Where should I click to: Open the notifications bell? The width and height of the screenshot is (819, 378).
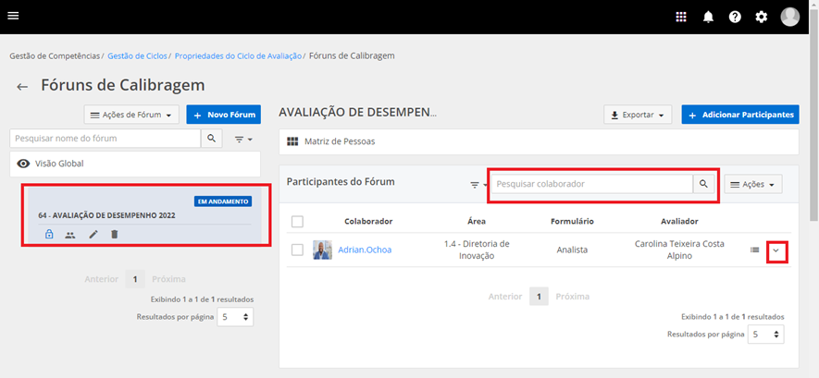[708, 17]
